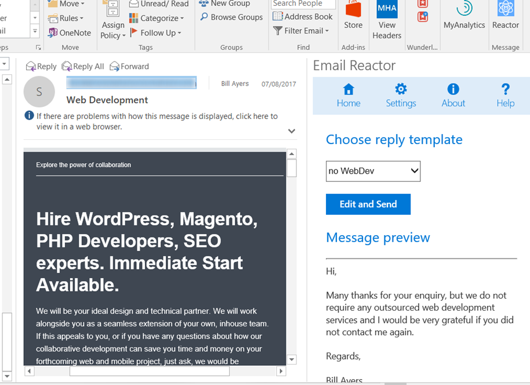Screen dimensions: 530x385
Task: Open the Office Store add-ins
Action: (353, 15)
